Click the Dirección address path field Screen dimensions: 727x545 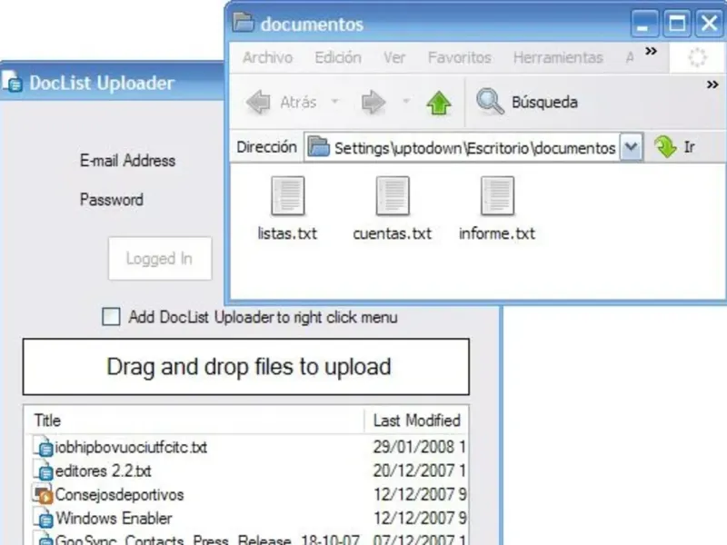coord(463,147)
